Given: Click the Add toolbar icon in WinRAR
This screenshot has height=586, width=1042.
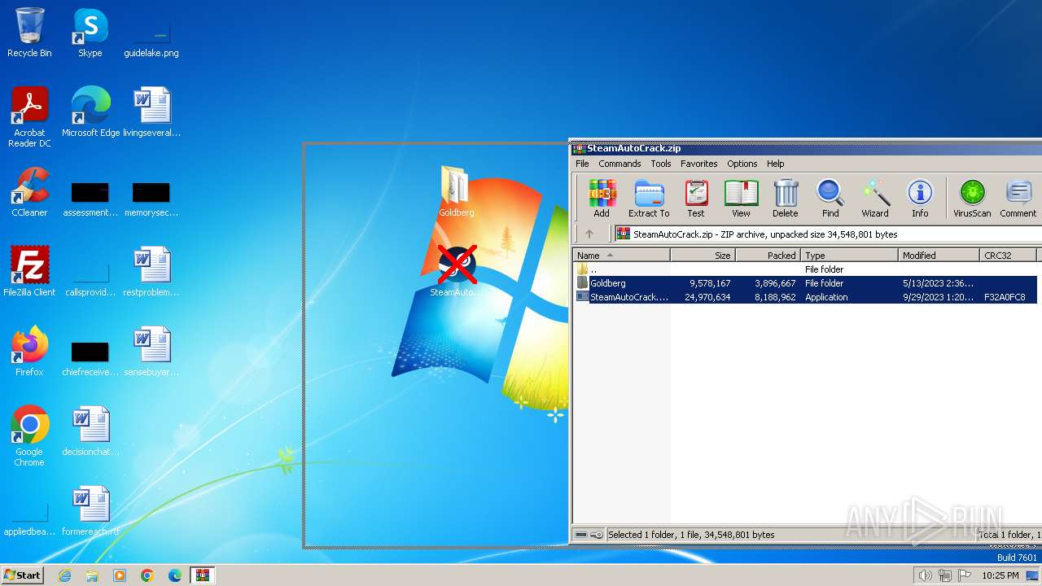Looking at the screenshot, I should (602, 199).
